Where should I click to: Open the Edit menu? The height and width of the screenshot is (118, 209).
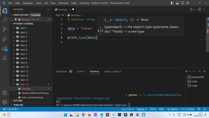pyautogui.click(x=17, y=3)
